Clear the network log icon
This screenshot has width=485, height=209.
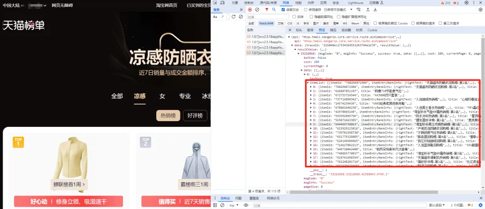[x=257, y=9]
